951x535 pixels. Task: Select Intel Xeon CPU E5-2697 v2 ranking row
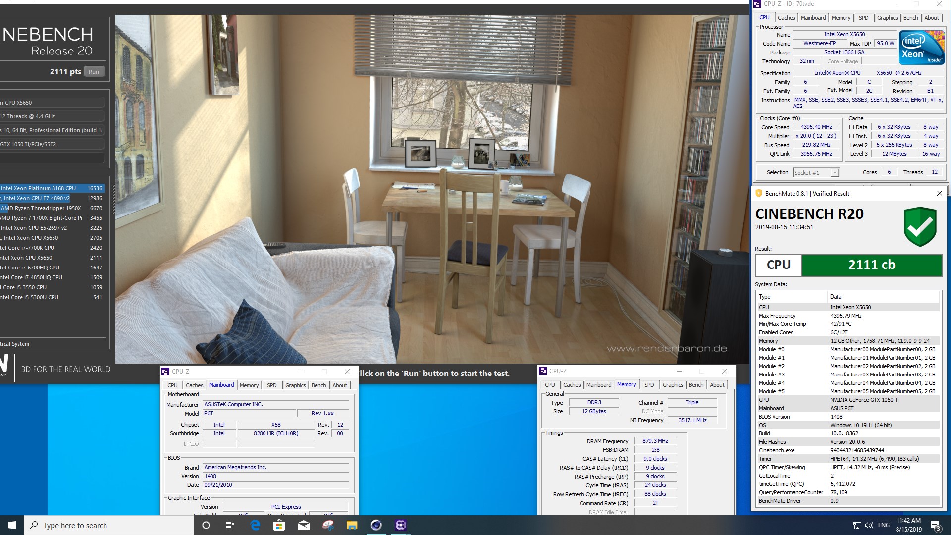click(x=52, y=228)
